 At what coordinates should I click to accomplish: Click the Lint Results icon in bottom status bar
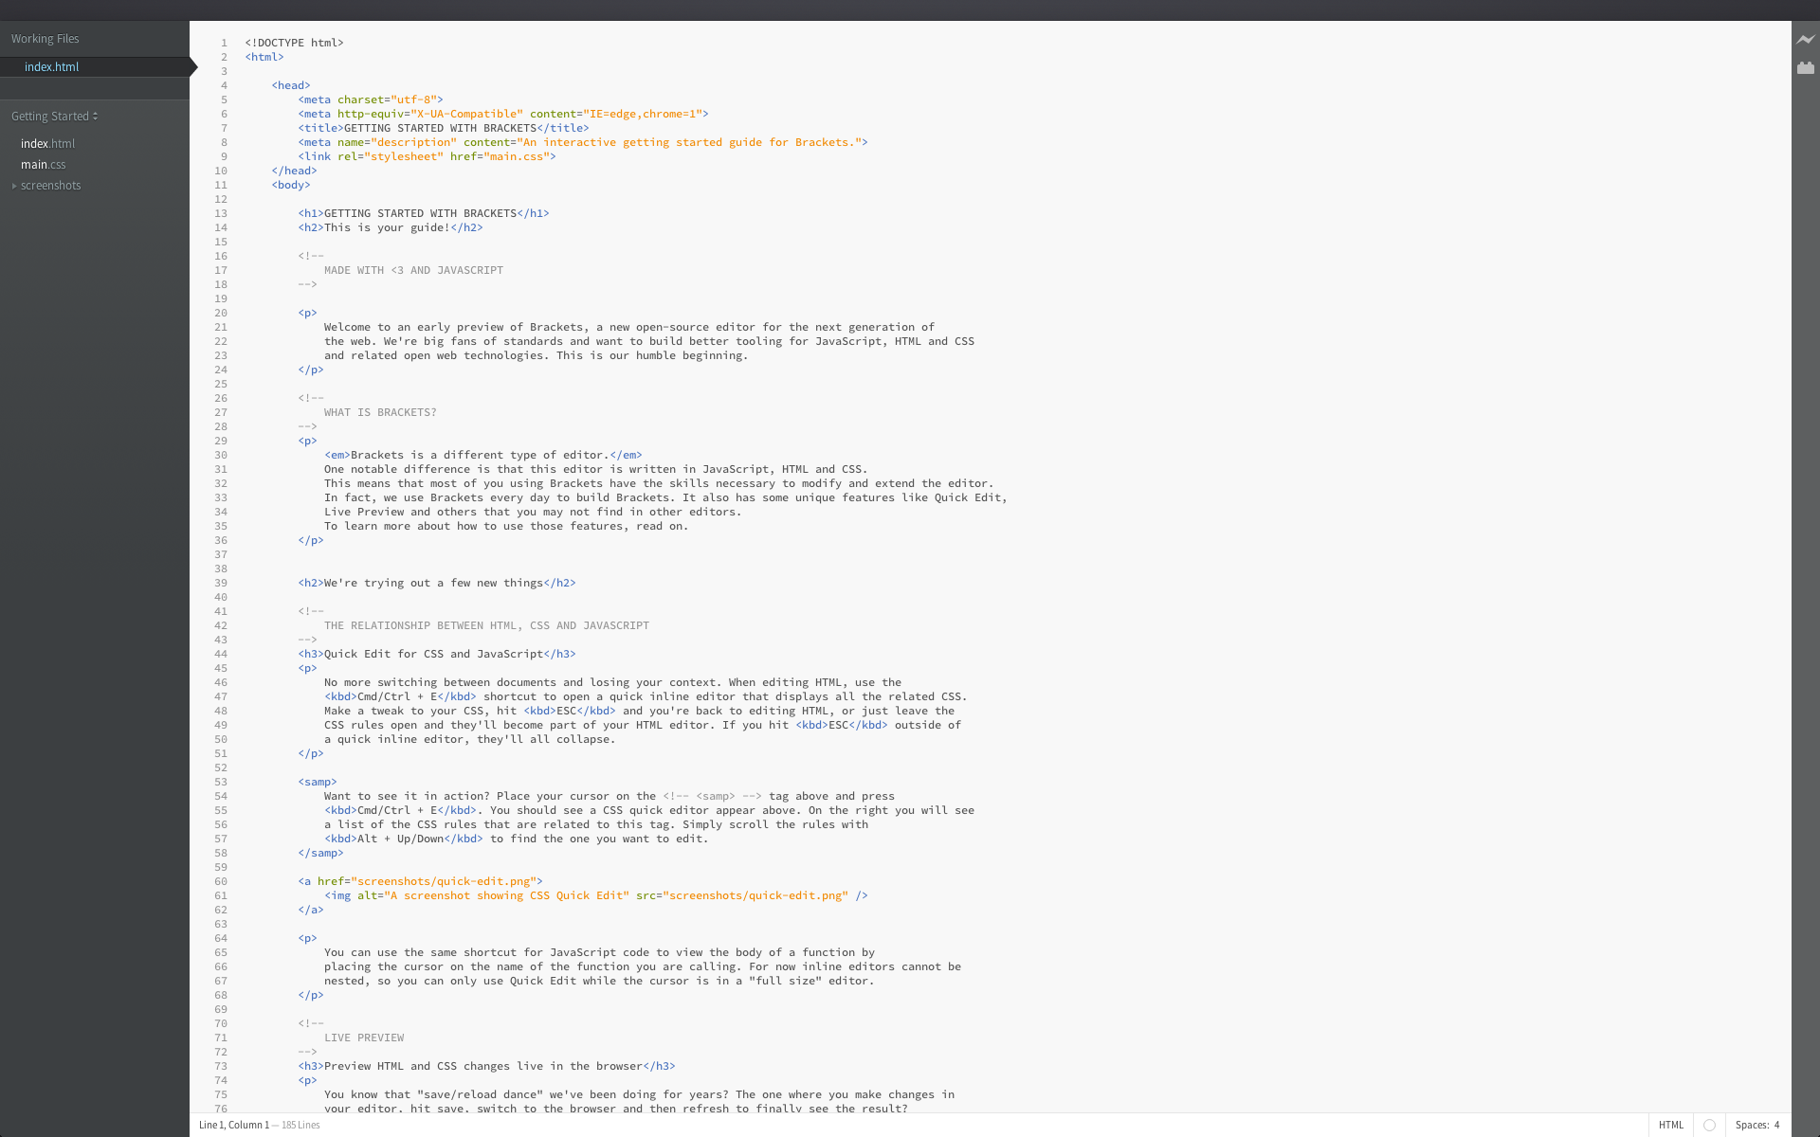pos(1711,1124)
